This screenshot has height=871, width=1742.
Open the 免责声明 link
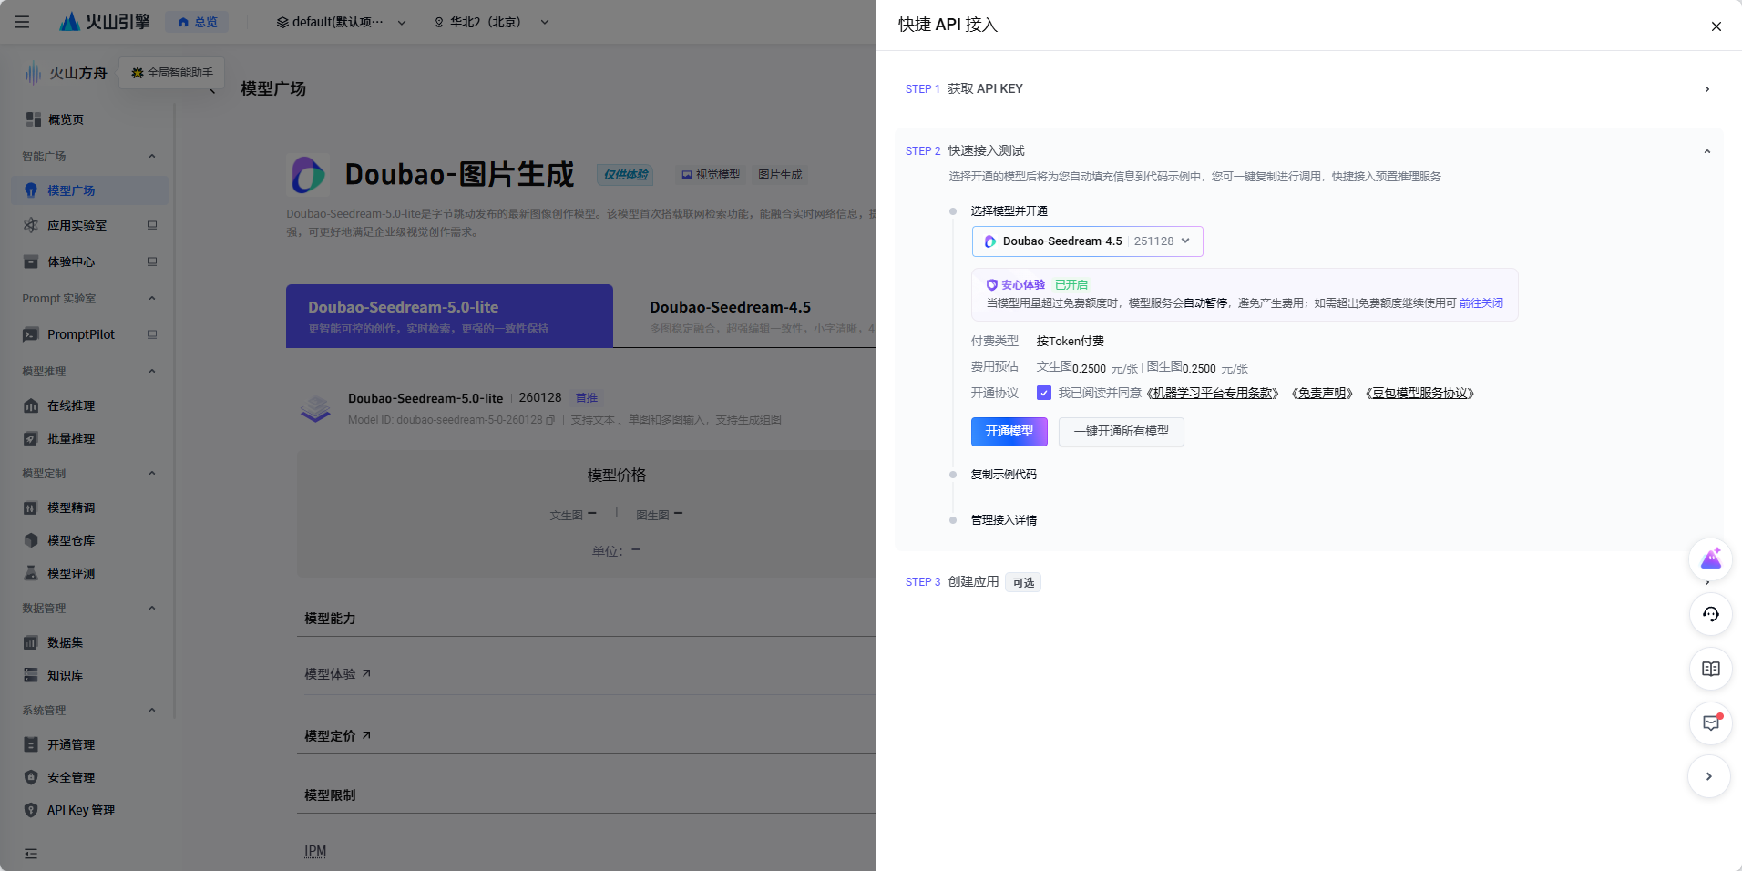click(1322, 393)
